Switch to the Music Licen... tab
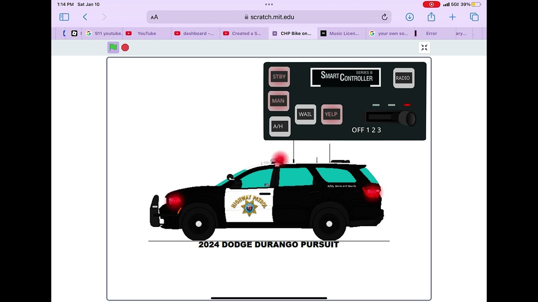Image resolution: width=538 pixels, height=302 pixels. pyautogui.click(x=341, y=34)
